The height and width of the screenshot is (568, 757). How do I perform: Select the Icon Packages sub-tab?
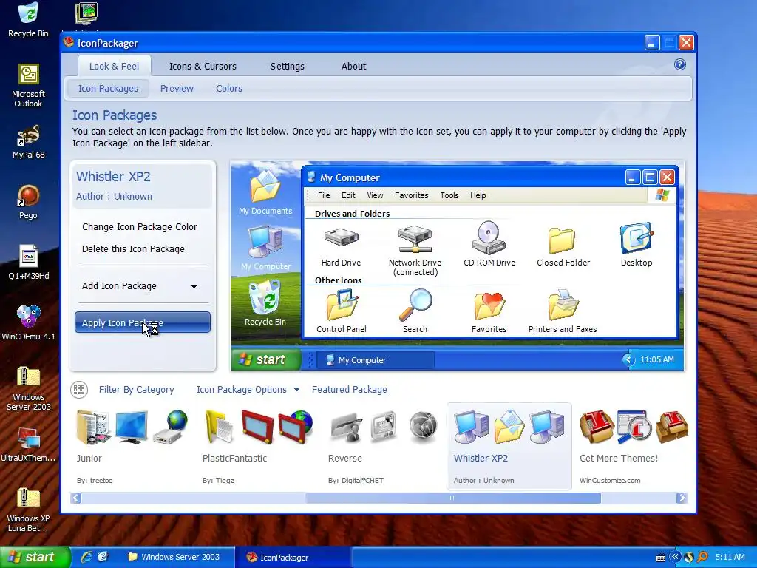pos(108,89)
